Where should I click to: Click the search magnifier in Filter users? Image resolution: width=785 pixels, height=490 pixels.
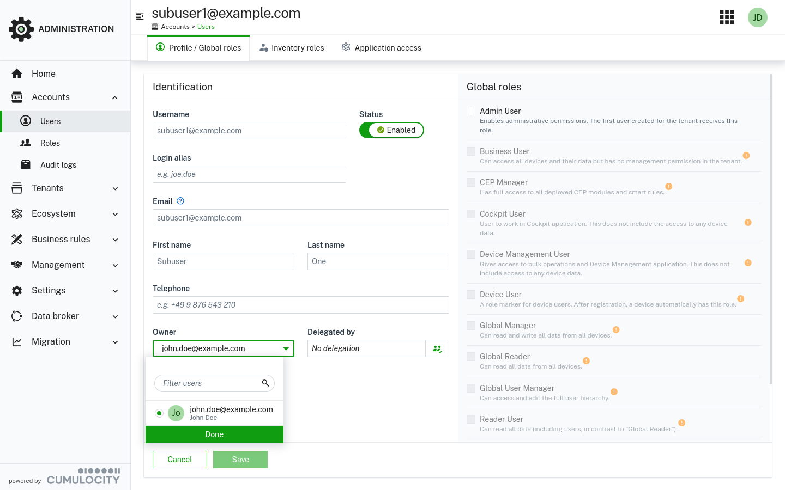265,383
